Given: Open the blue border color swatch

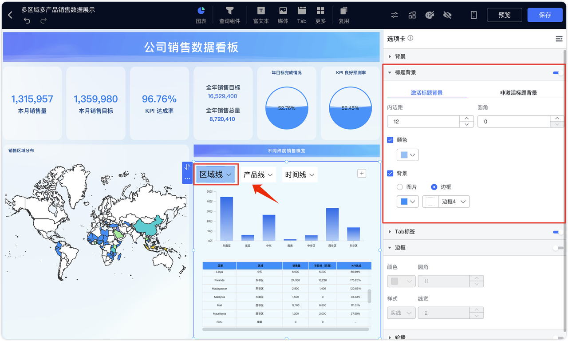Looking at the screenshot, I should [407, 202].
